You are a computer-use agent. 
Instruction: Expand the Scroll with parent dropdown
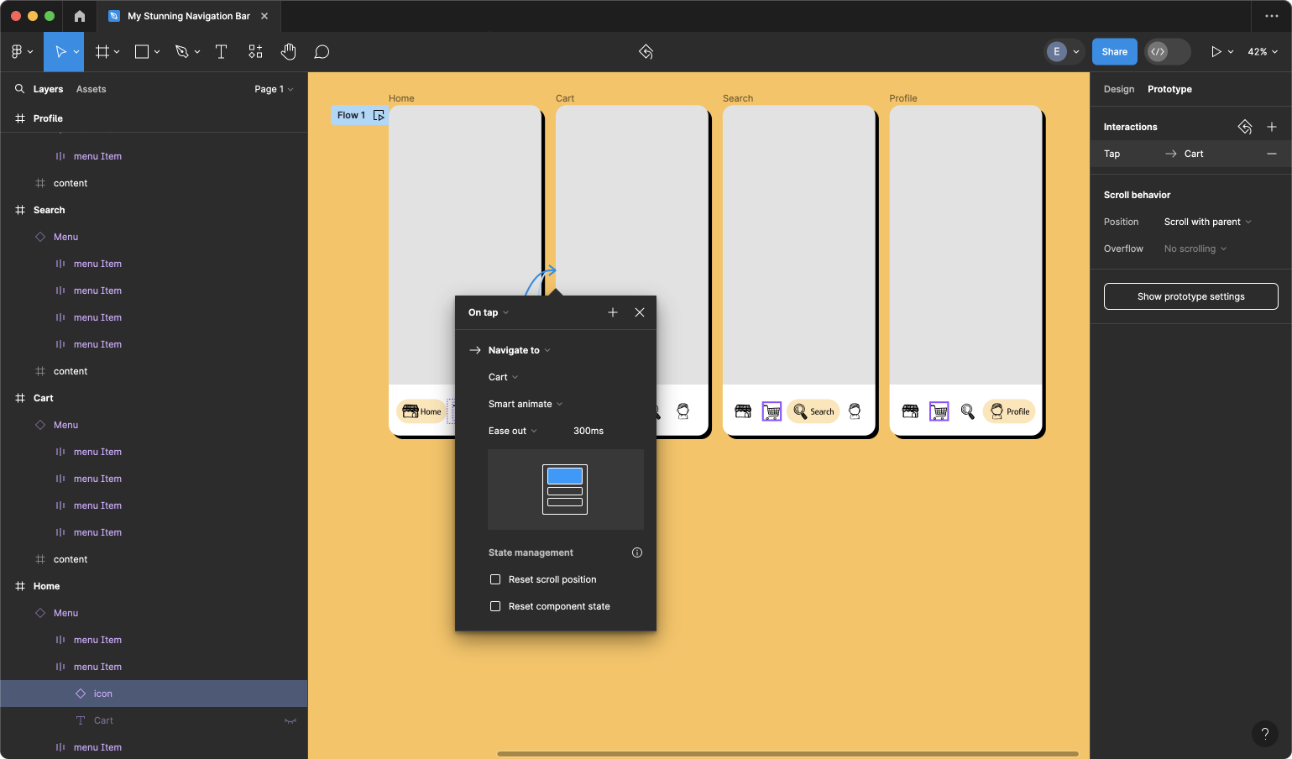click(1207, 222)
